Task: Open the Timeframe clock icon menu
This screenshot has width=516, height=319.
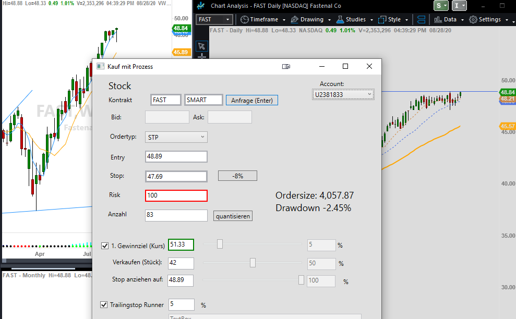Action: click(x=244, y=19)
